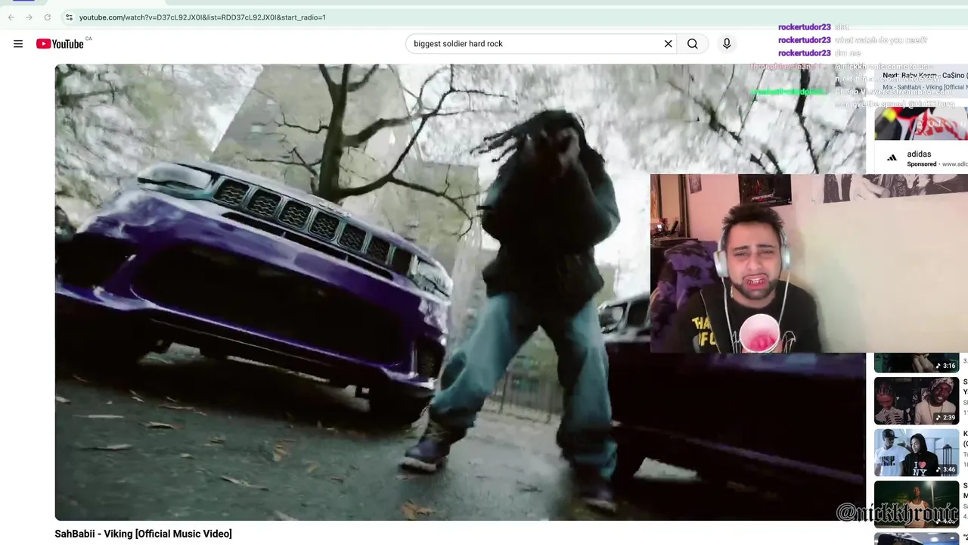Click 'Next: Baby Keem - Ca$ino' playlist header
The width and height of the screenshot is (968, 545).
pyautogui.click(x=925, y=76)
